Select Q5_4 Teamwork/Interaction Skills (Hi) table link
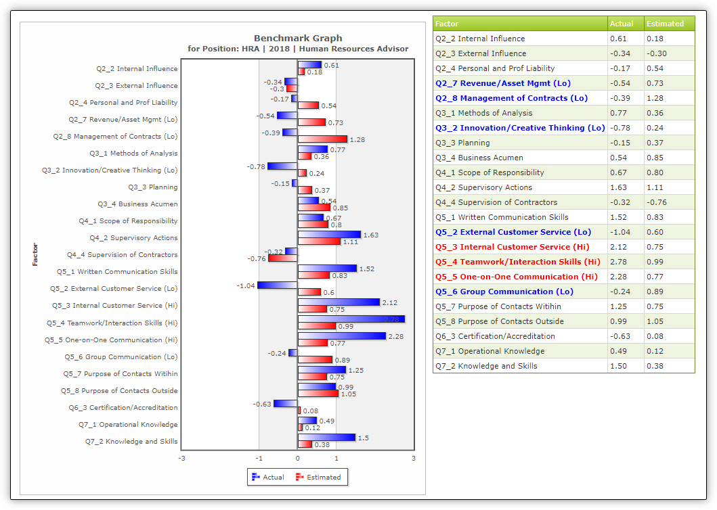Image resolution: width=717 pixels, height=510 pixels. [x=518, y=262]
